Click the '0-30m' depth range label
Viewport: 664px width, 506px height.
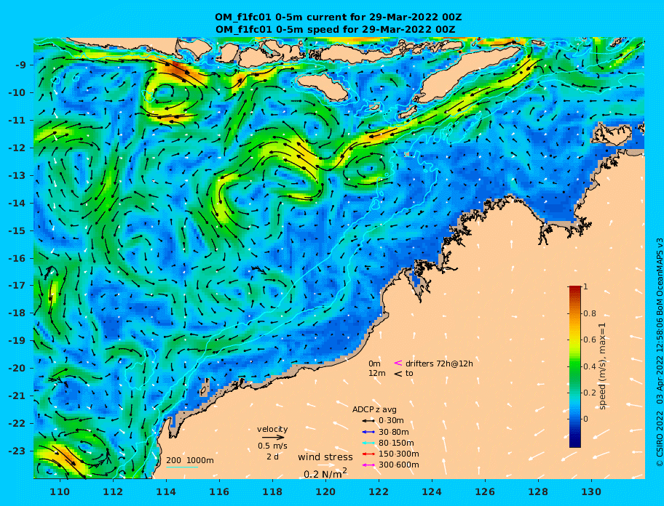click(x=391, y=421)
